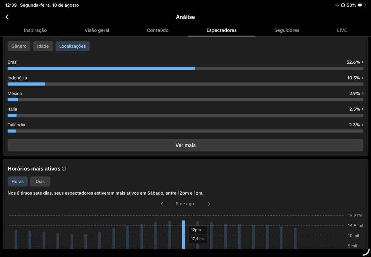
Task: Tap the headphones status icon
Action: (343, 5)
